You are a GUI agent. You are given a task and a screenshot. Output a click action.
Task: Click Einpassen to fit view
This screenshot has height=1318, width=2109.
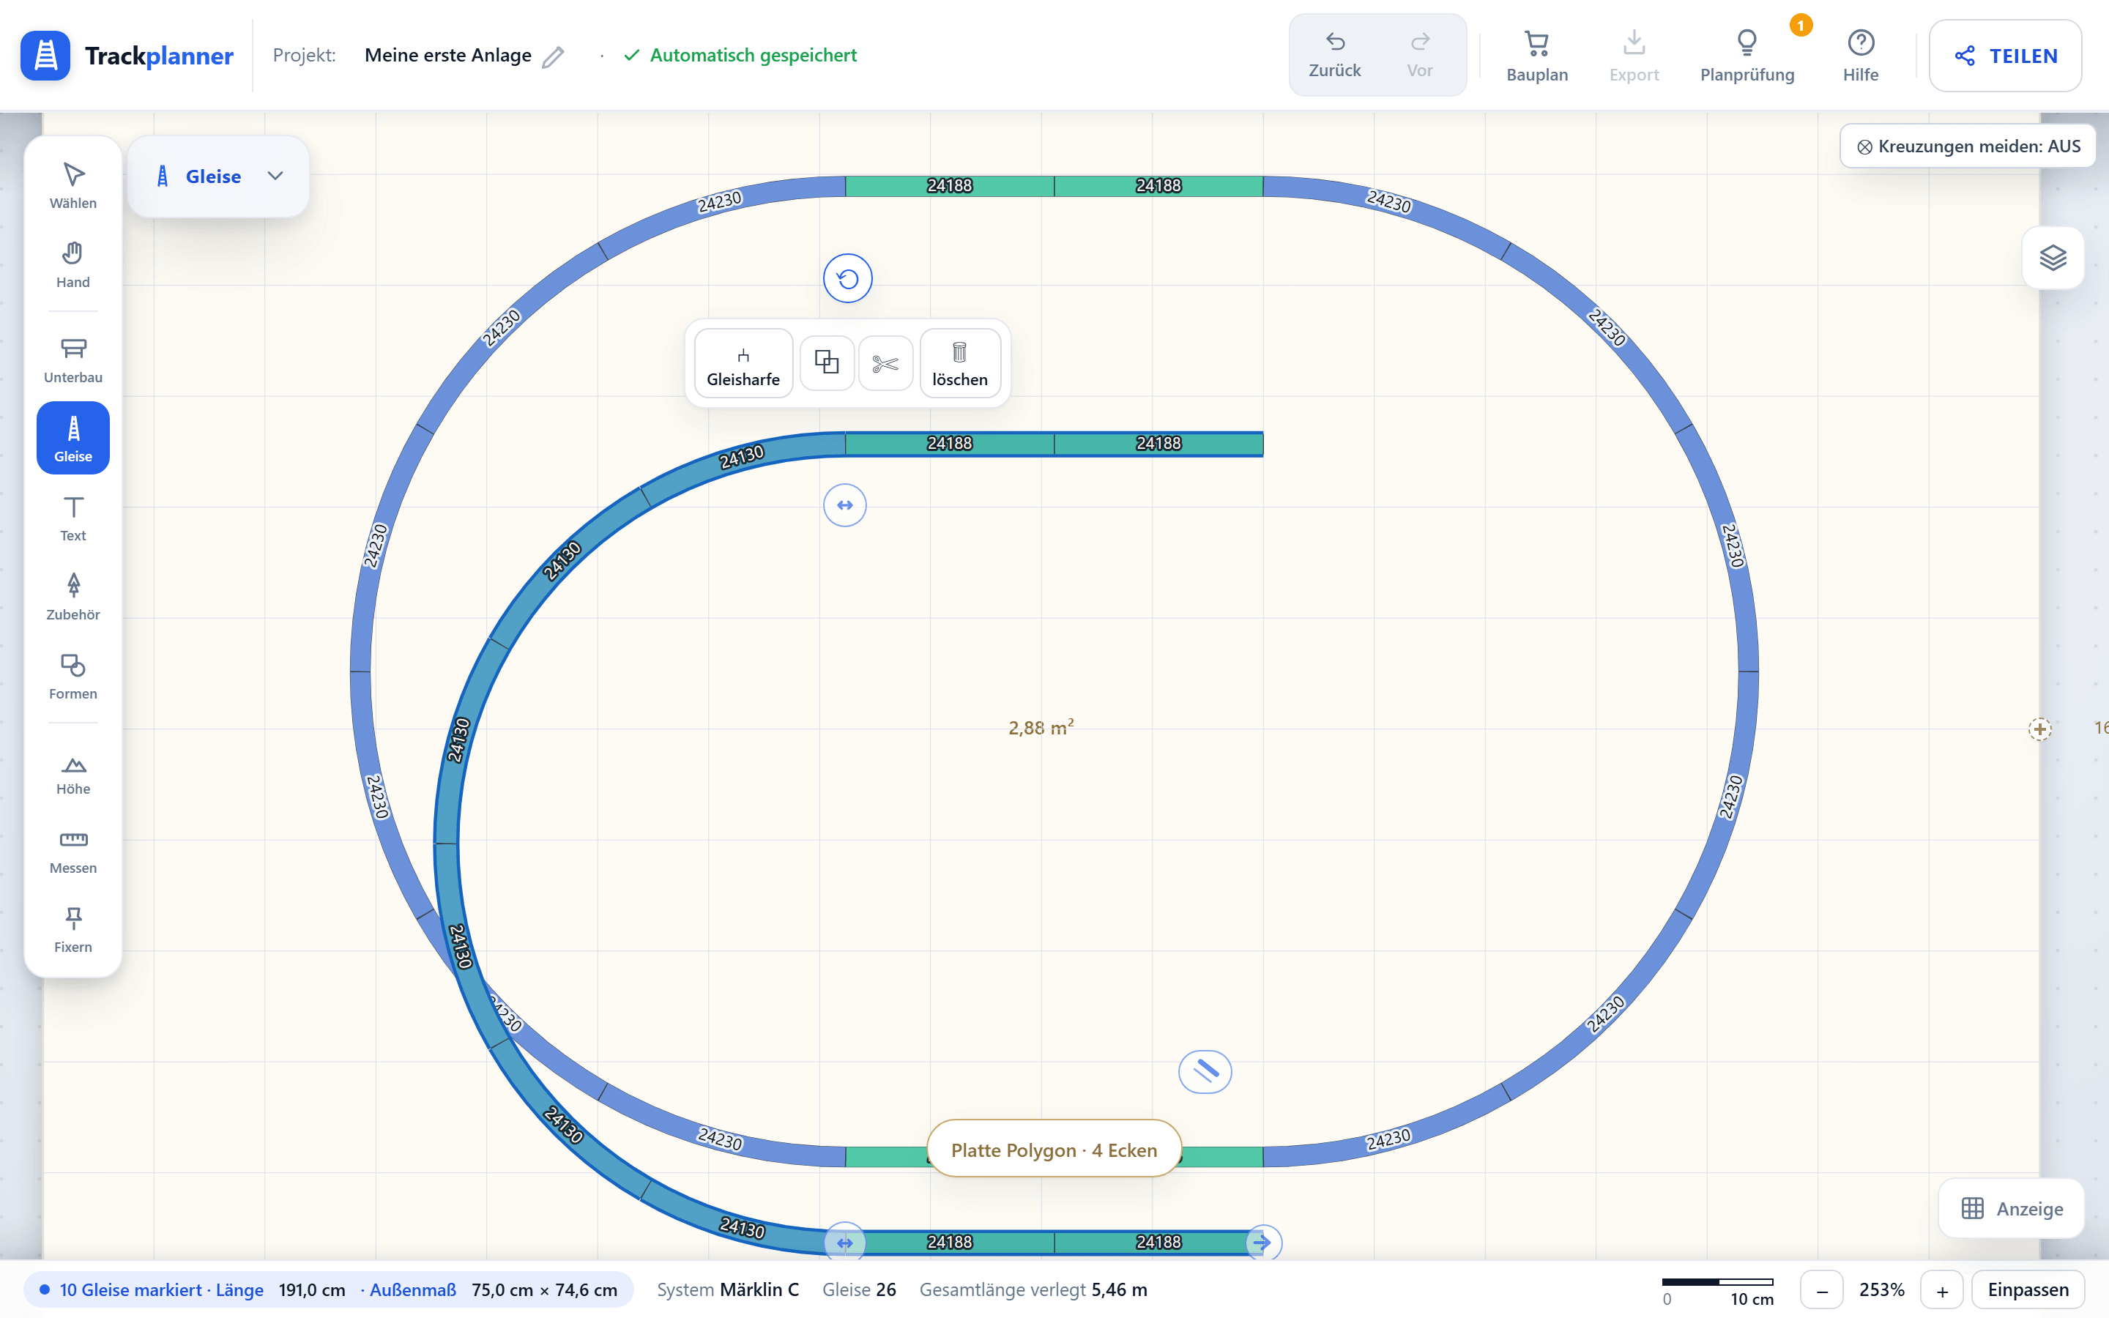pos(2028,1290)
